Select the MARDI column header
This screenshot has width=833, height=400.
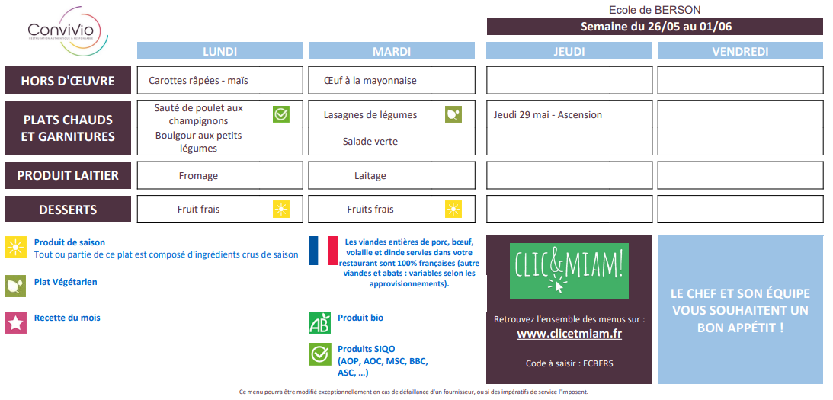pyautogui.click(x=392, y=51)
